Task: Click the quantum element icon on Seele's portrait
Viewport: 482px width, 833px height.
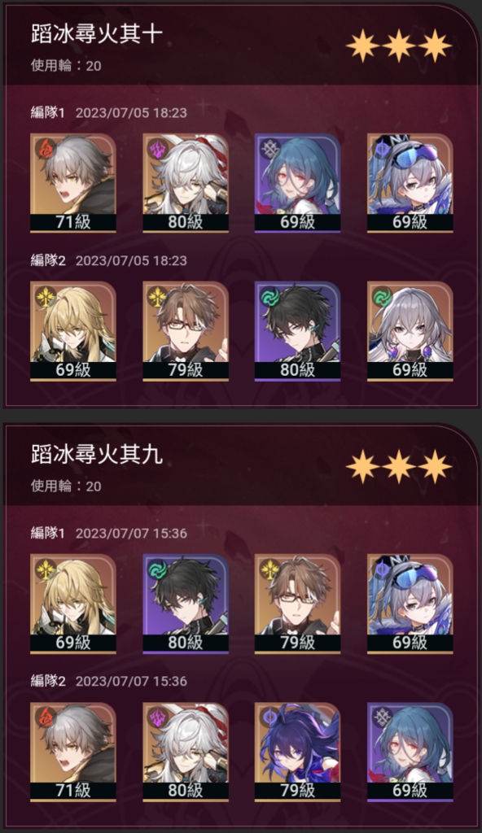Action: click(x=270, y=717)
